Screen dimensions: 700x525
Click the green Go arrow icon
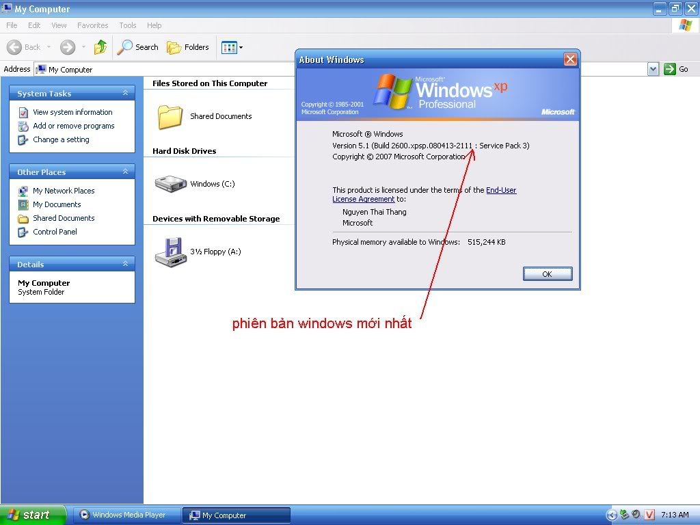tap(670, 69)
